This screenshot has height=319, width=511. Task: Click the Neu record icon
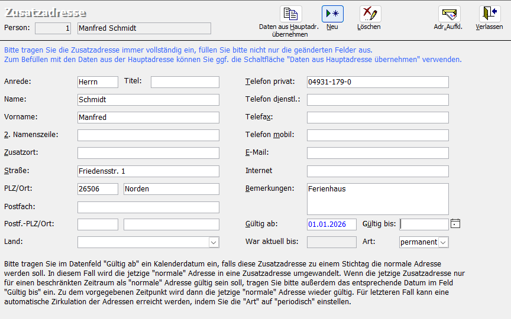[332, 14]
